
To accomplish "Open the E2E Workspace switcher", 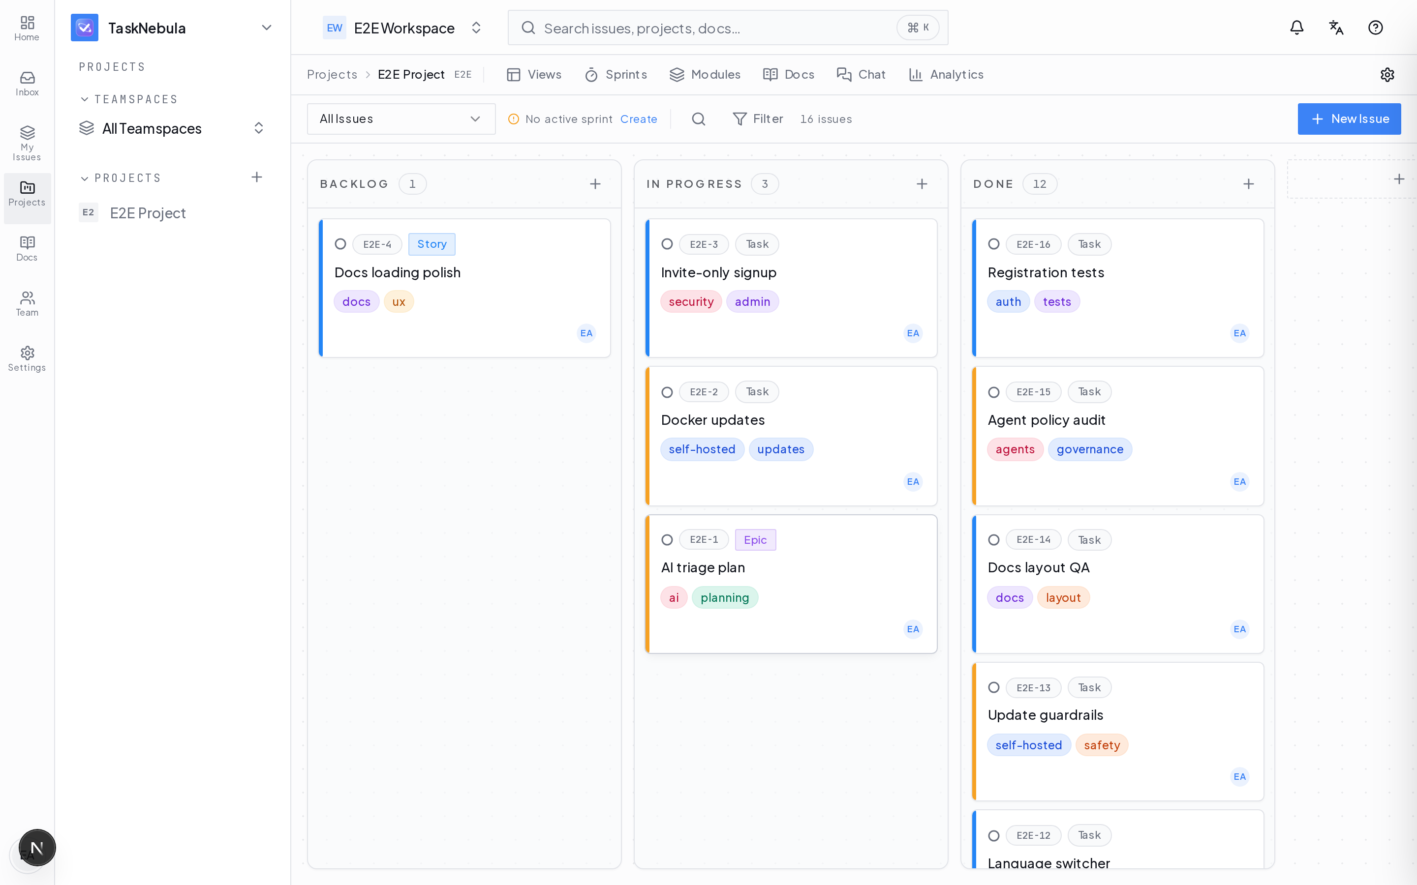I will [403, 28].
